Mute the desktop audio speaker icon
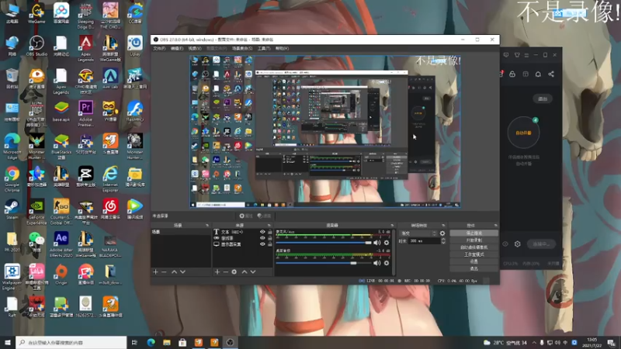Viewport: 621px width, 349px height. [x=377, y=263]
